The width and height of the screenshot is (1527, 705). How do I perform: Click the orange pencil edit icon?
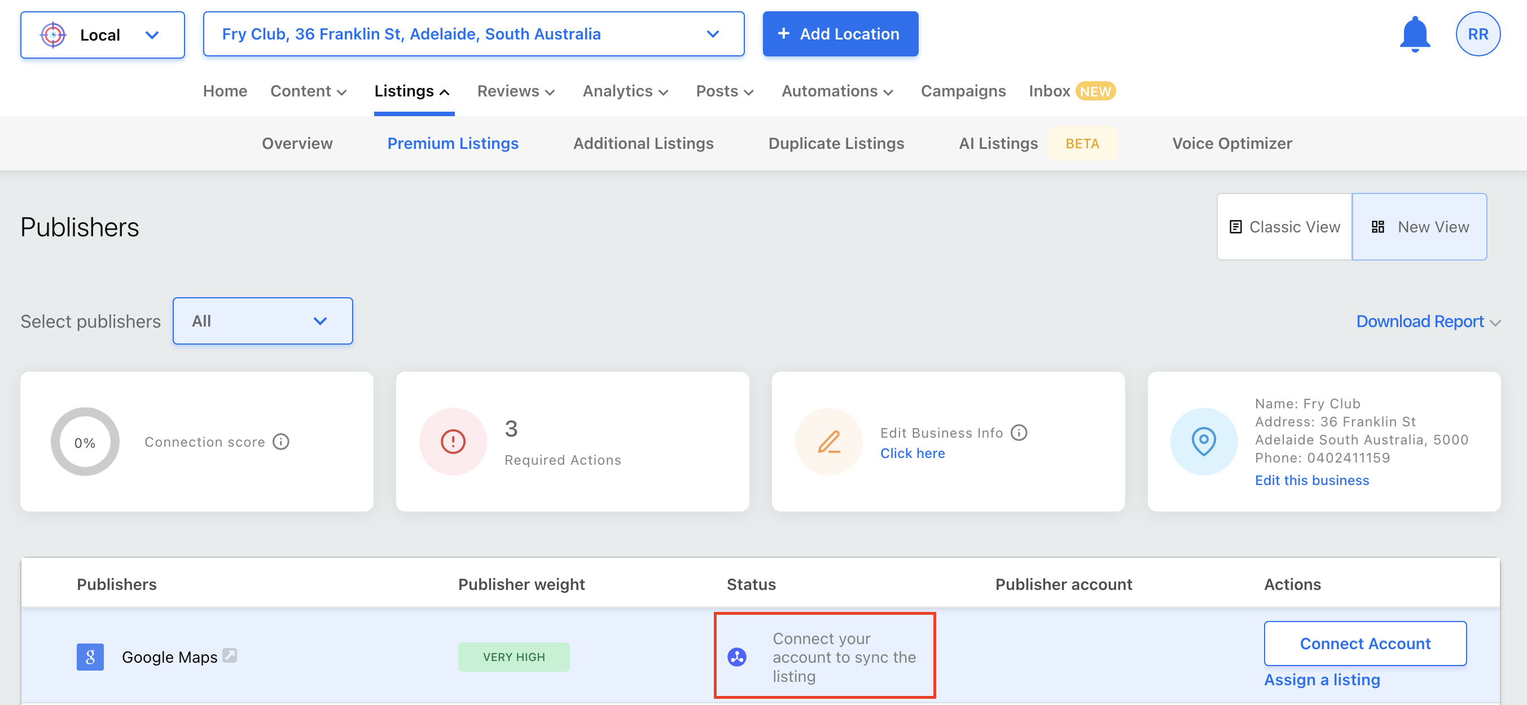tap(829, 442)
